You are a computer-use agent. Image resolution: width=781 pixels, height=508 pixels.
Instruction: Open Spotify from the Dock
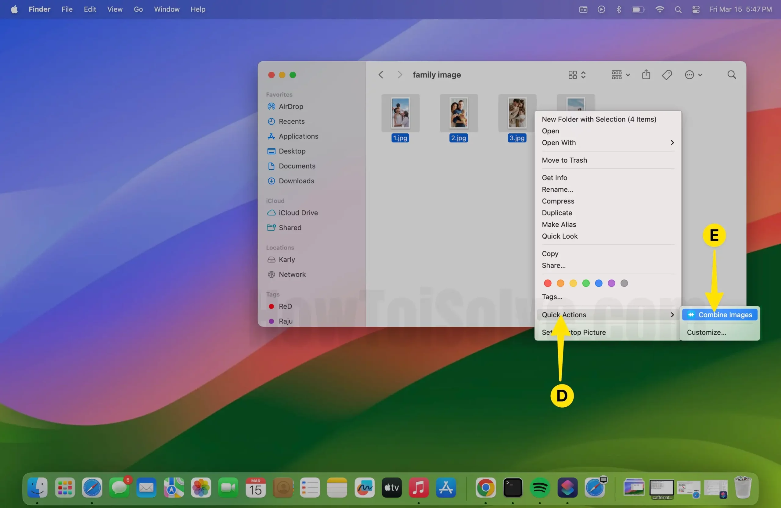point(540,488)
